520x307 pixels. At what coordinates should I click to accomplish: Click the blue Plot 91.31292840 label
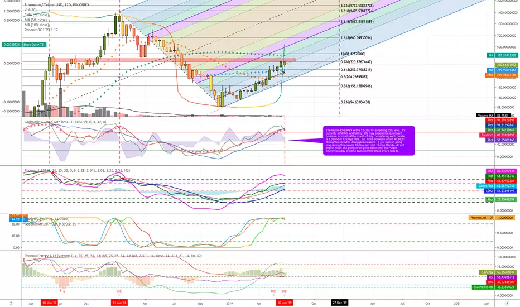(x=502, y=125)
